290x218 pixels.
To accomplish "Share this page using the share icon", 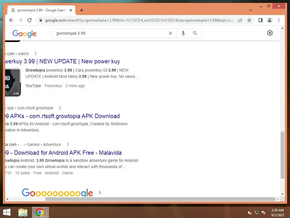I will [240, 20].
